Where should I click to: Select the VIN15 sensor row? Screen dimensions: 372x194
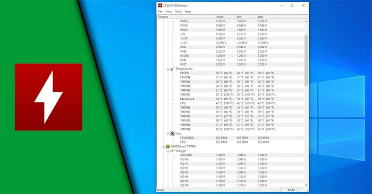tap(231, 30)
